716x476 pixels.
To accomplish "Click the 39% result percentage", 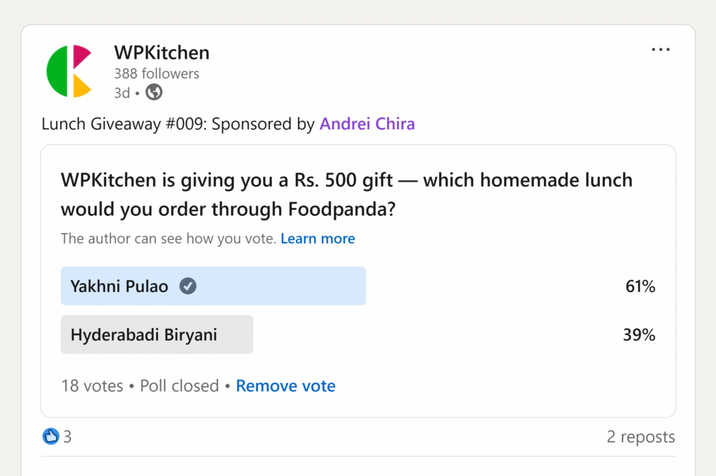I will [639, 335].
